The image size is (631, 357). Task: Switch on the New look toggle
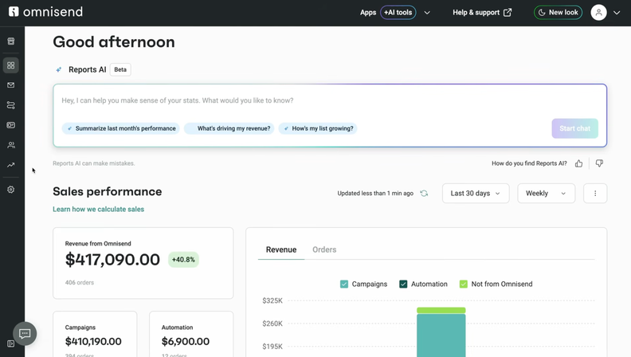tap(558, 13)
